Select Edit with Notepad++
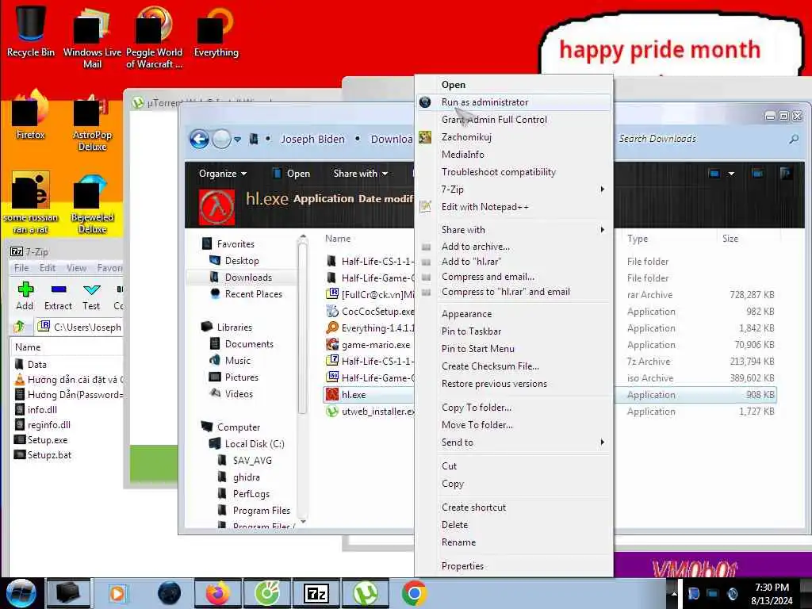The width and height of the screenshot is (812, 609). [514, 207]
